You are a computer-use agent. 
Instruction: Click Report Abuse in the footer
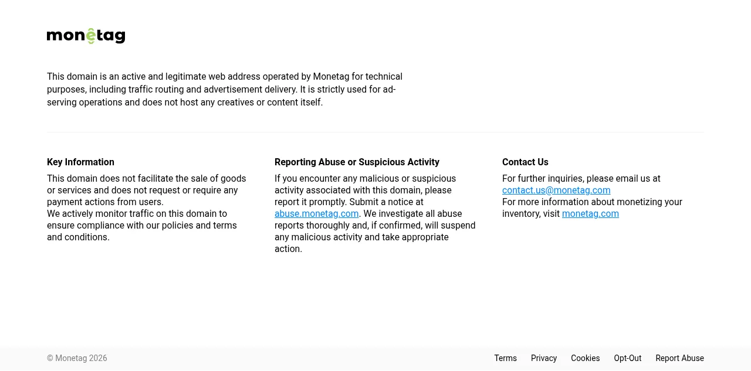click(x=679, y=358)
